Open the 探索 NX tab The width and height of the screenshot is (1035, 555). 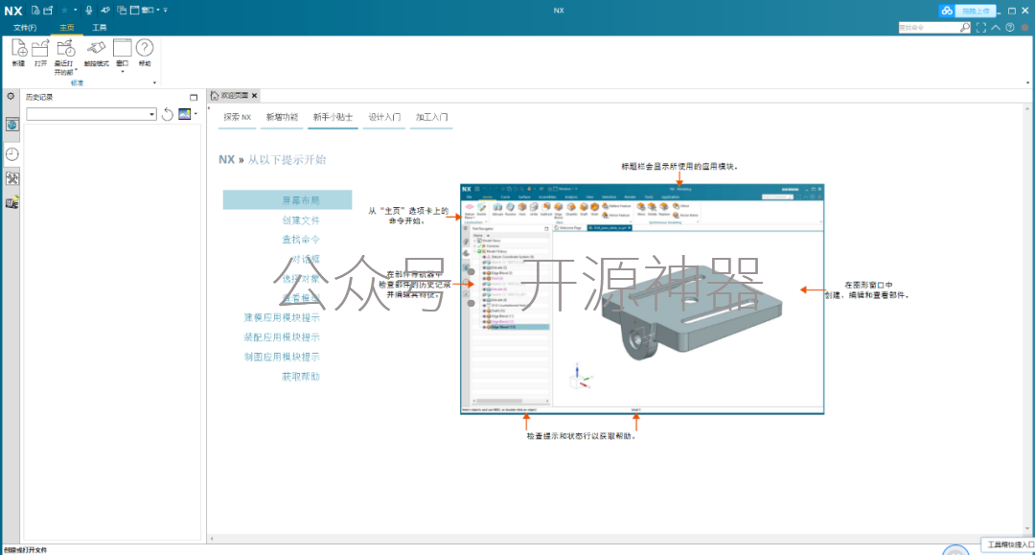click(237, 117)
